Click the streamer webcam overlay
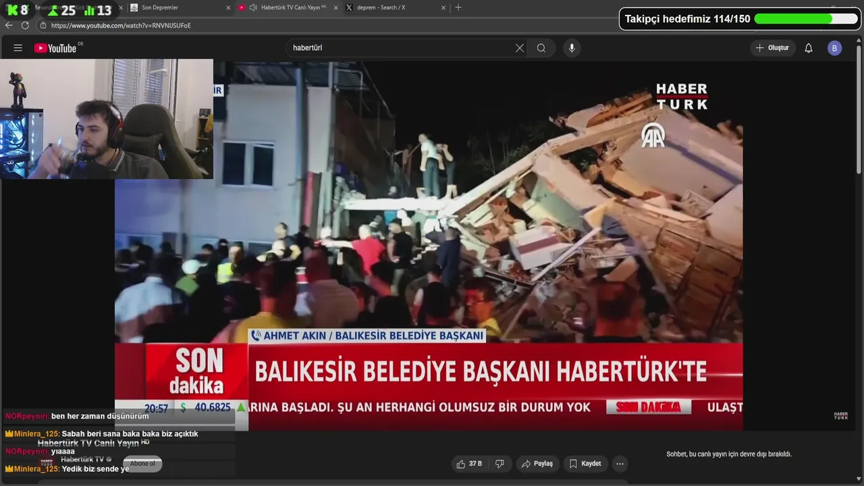This screenshot has width=864, height=486. pyautogui.click(x=107, y=119)
